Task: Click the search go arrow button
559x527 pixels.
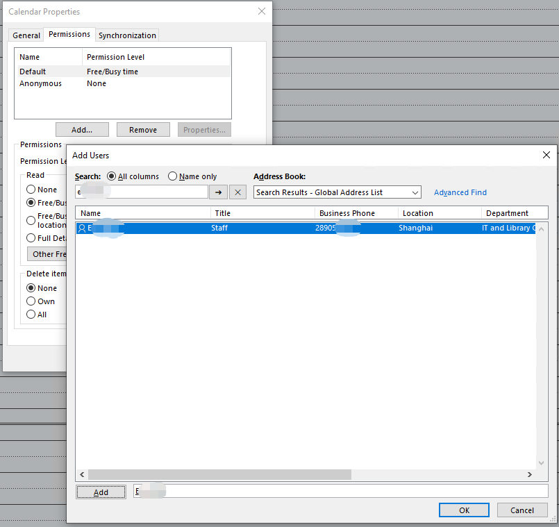Action: (218, 192)
